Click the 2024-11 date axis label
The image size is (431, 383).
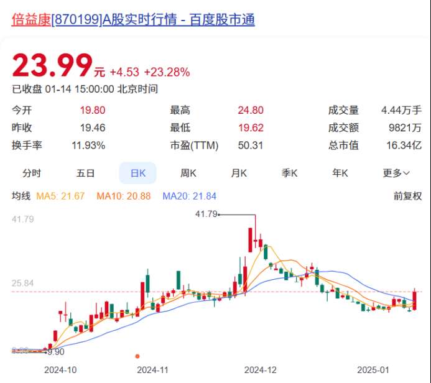click(x=152, y=370)
